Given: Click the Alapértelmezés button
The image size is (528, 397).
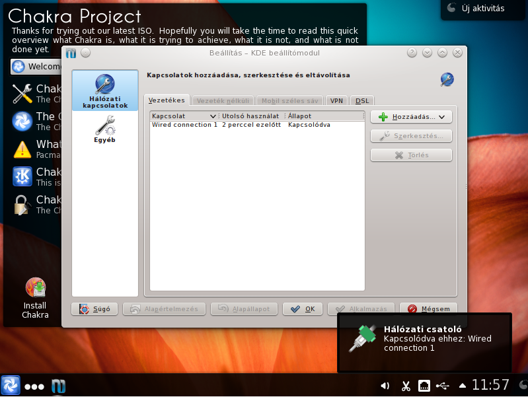Looking at the screenshot, I should (x=164, y=309).
